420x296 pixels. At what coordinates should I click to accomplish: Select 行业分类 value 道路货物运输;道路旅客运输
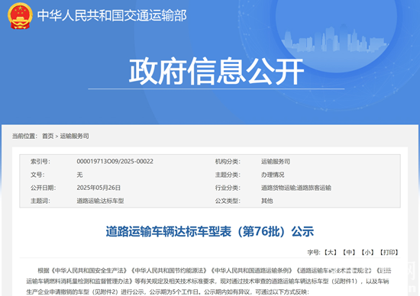(296, 188)
